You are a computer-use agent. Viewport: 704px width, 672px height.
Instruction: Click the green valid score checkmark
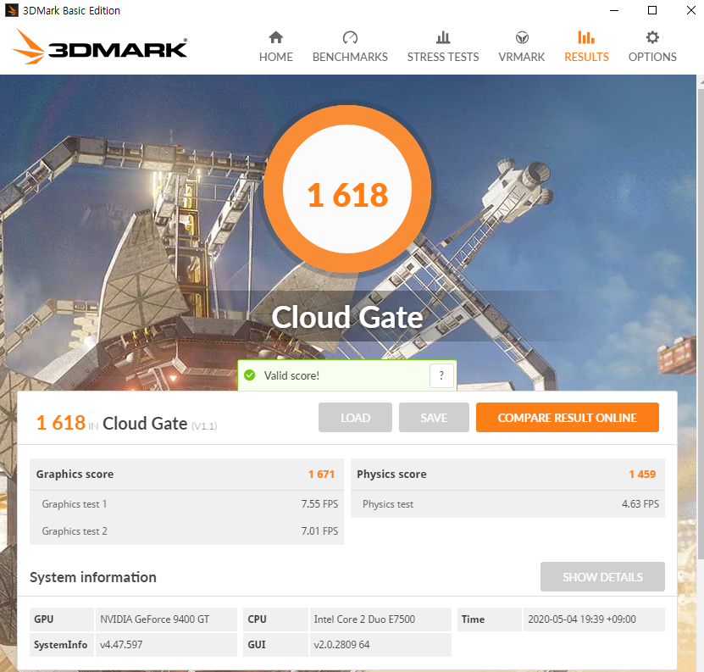249,375
